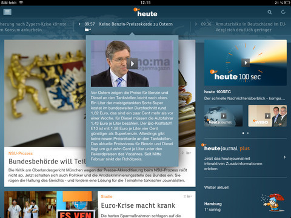
Task: Open the ZDF heute logo
Action: click(x=145, y=13)
